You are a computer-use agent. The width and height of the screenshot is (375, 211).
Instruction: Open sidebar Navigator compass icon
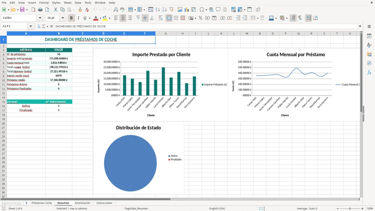369,63
